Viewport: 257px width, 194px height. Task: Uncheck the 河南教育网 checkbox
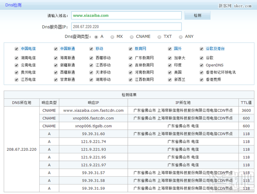tap(130, 72)
